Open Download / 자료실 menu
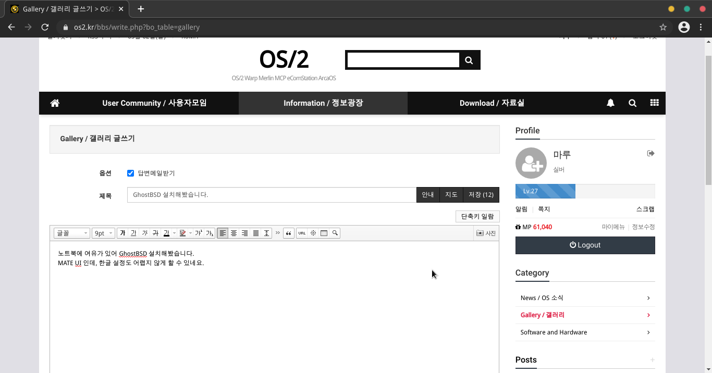Viewport: 712px width, 373px height. (492, 103)
